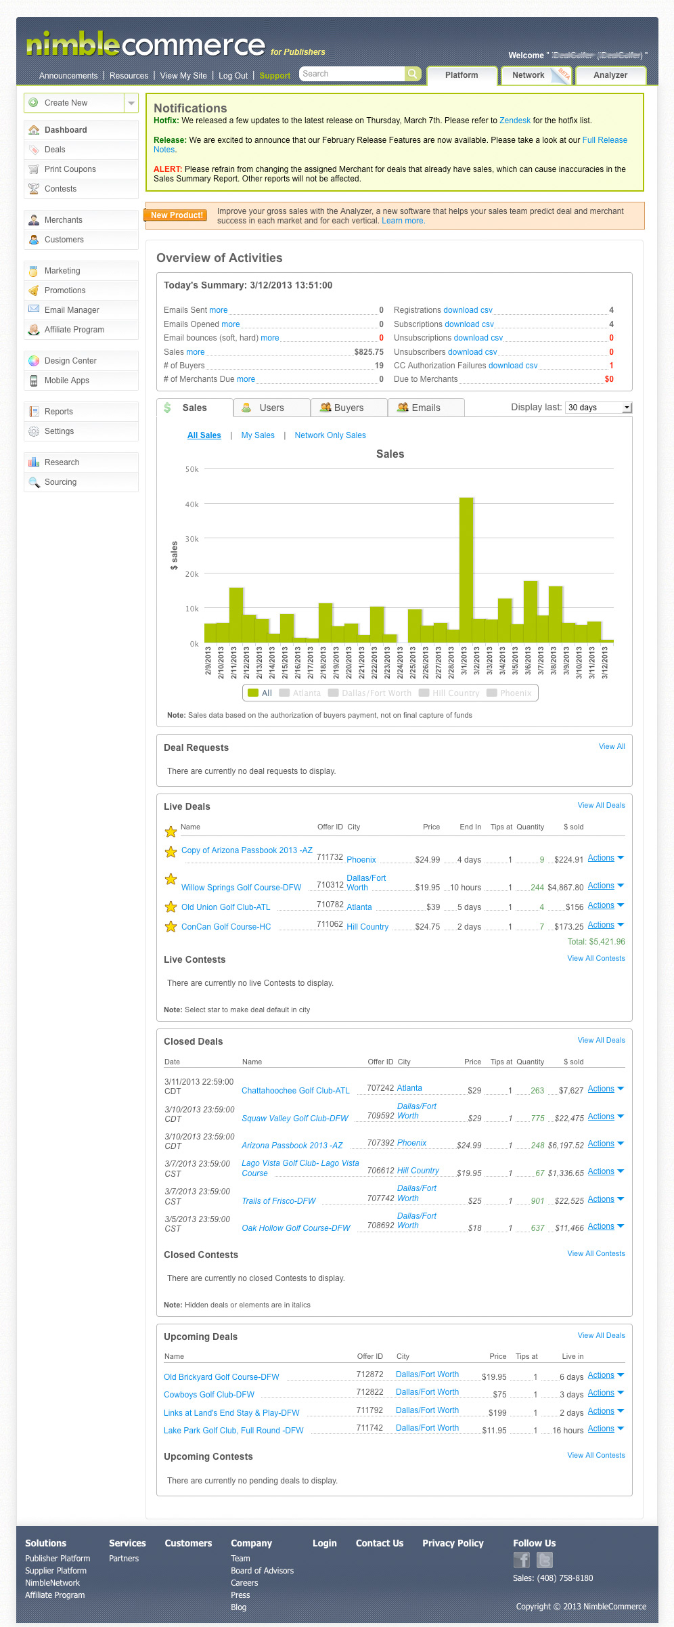Click star beside Old Union Golf Club-ATL

click(171, 907)
